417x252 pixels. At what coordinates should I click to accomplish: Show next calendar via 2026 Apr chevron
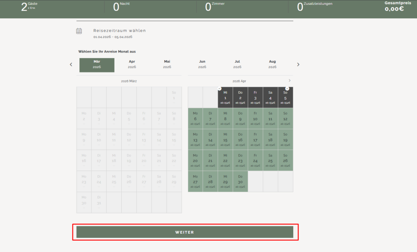(x=290, y=81)
